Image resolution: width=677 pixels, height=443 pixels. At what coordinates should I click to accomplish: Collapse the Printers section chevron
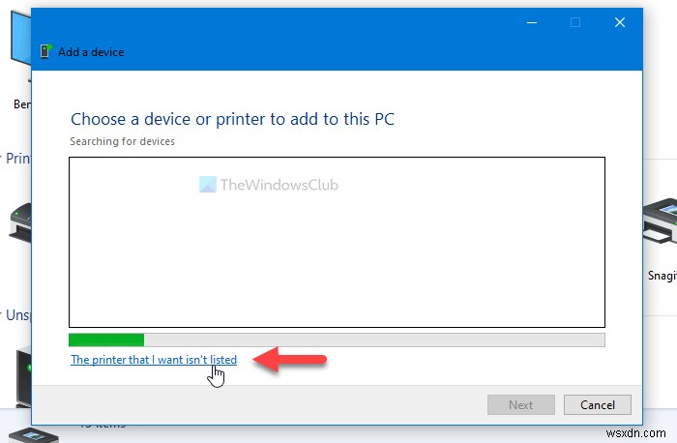click(3, 158)
